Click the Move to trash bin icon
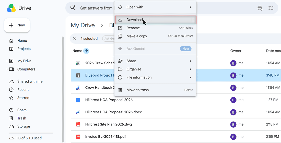Viewport: 281px width, 143px height. 120,90
